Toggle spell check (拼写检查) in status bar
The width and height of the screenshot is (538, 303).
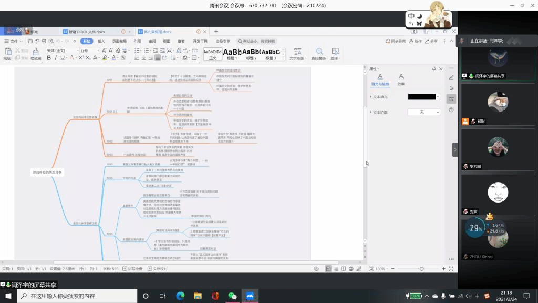coord(132,269)
